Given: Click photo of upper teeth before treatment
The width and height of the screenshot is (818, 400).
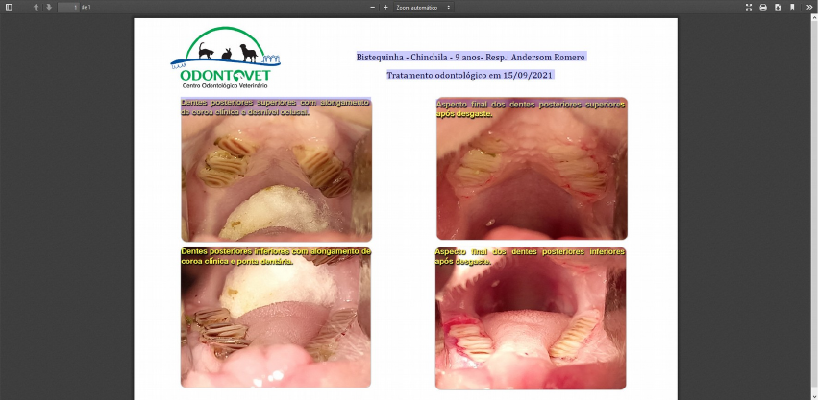Looking at the screenshot, I should pyautogui.click(x=276, y=169).
